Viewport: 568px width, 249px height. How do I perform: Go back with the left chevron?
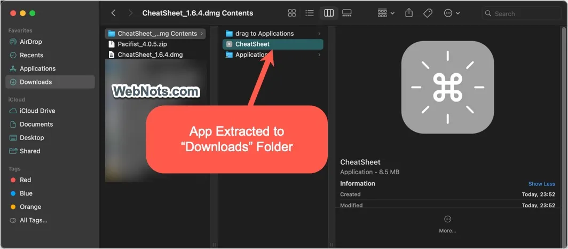[113, 13]
